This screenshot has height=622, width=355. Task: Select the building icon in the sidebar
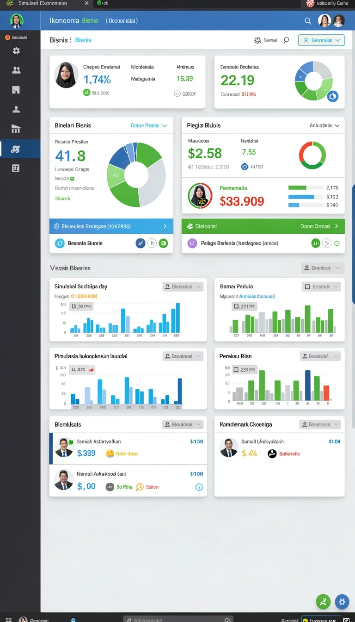tap(16, 90)
